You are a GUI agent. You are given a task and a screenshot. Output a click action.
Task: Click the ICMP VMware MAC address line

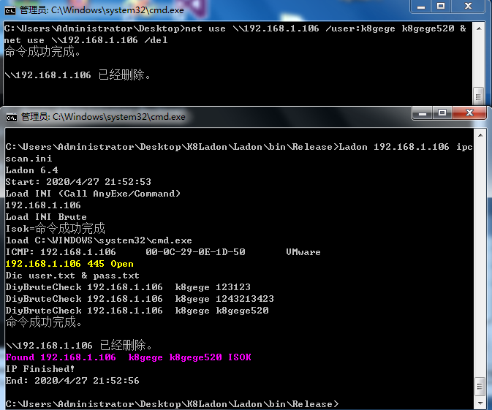pos(162,252)
